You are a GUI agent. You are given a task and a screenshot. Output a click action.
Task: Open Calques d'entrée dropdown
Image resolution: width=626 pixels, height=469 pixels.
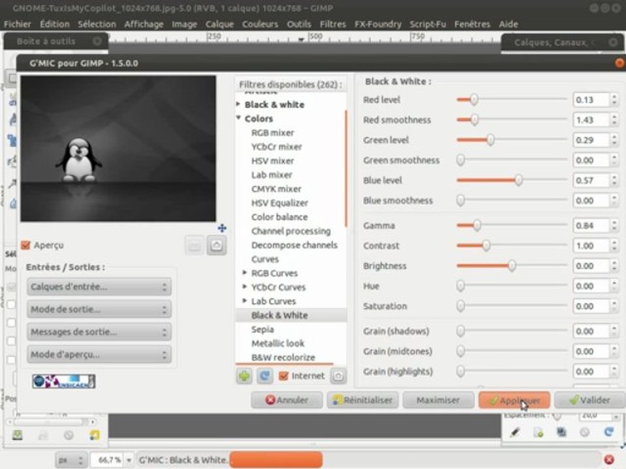pyautogui.click(x=99, y=287)
